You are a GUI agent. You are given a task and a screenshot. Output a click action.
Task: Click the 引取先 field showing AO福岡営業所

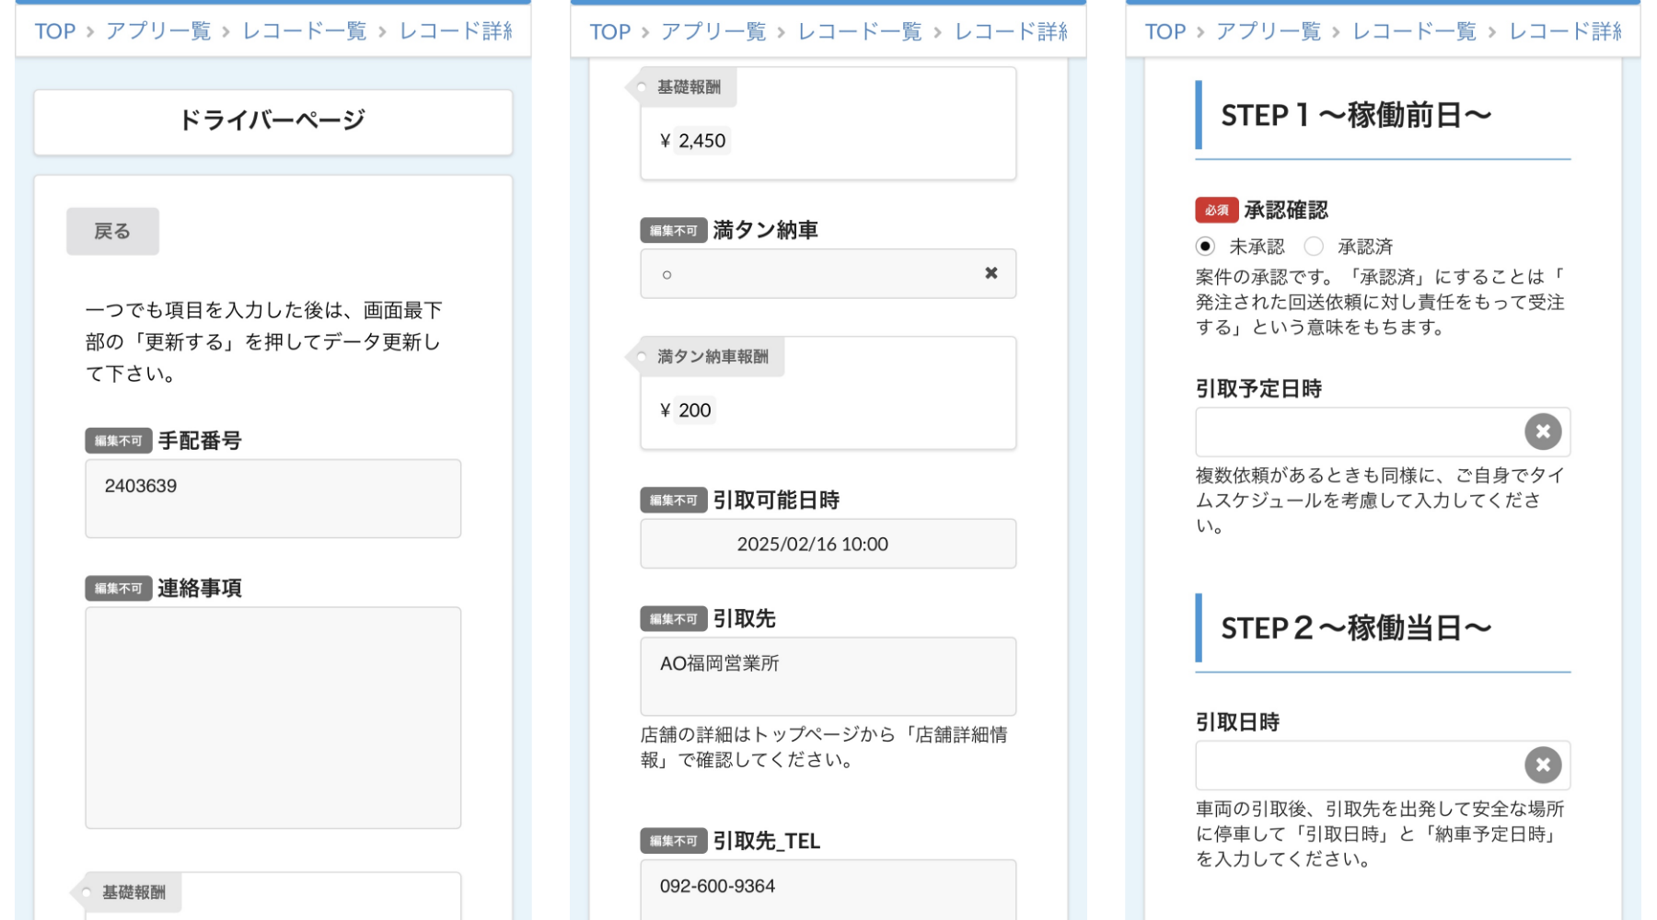click(827, 675)
